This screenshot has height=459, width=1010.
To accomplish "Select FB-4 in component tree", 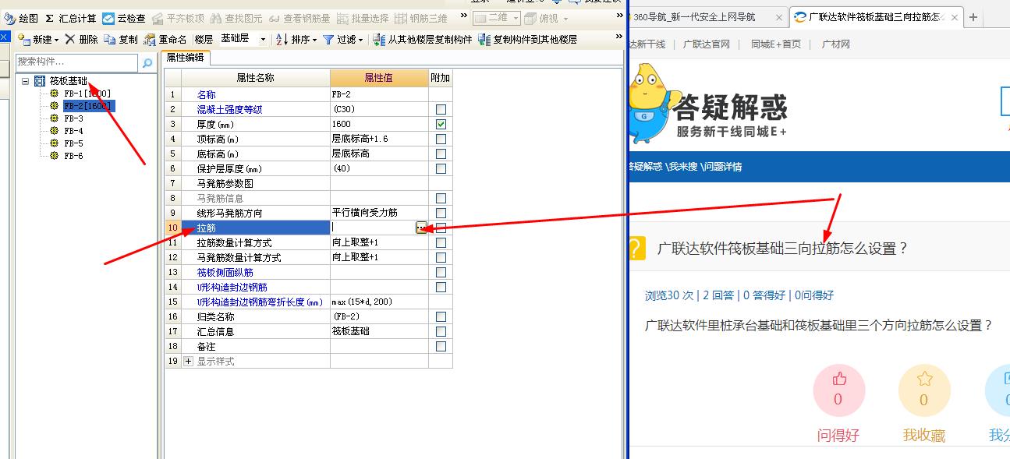I will coord(73,131).
